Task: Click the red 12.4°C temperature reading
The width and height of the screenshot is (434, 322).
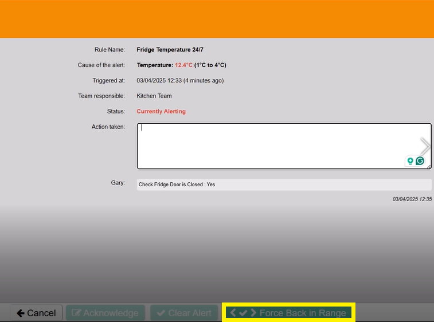Action: pyautogui.click(x=183, y=65)
